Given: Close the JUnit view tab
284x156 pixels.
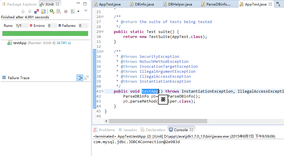Looking at the screenshot, I should coord(58,4).
